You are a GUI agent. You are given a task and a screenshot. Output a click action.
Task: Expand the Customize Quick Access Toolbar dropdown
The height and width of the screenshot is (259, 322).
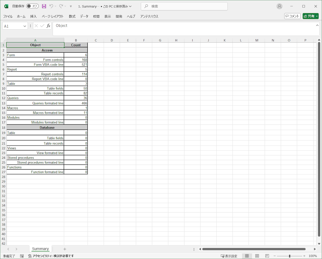[71, 6]
